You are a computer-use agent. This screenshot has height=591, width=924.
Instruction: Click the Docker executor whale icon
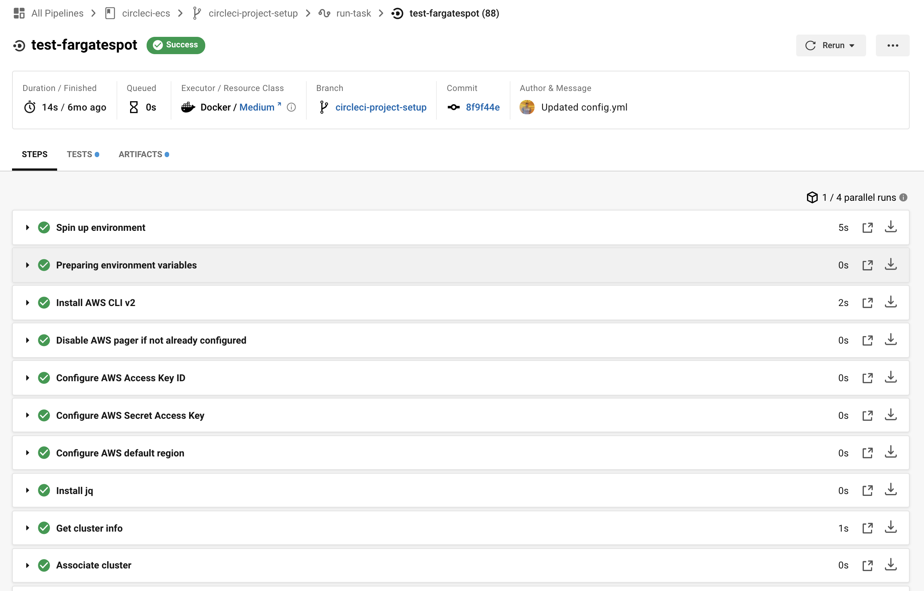tap(188, 108)
